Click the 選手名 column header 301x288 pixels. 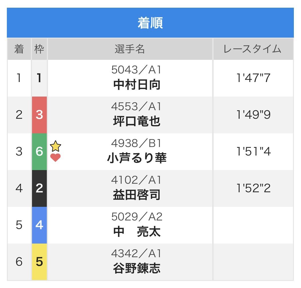coord(130,49)
